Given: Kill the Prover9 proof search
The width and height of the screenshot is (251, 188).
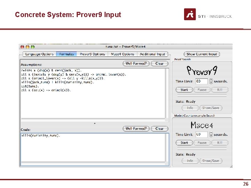Looking at the screenshot, I should 220,90.
